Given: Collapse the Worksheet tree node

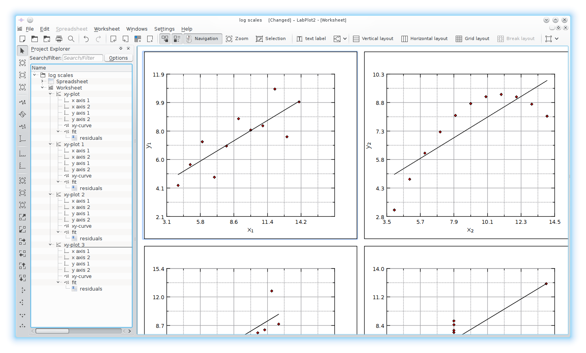Looking at the screenshot, I should point(43,88).
